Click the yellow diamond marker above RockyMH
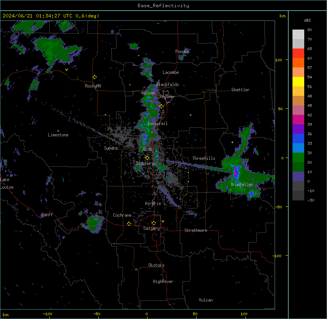This screenshot has height=319, width=327. point(95,77)
